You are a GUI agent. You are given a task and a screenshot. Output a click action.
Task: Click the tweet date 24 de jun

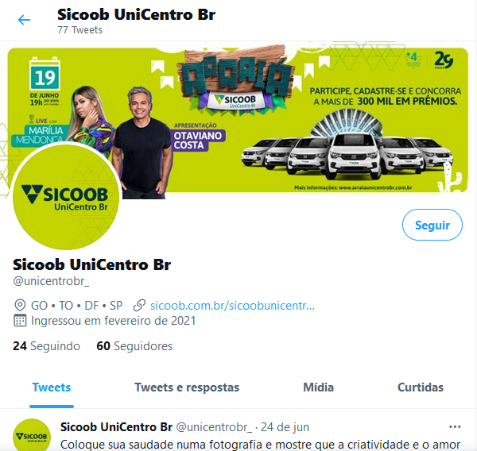pos(285,427)
